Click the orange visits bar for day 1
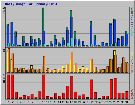This screenshot has width=135, height=105. click(9, 60)
